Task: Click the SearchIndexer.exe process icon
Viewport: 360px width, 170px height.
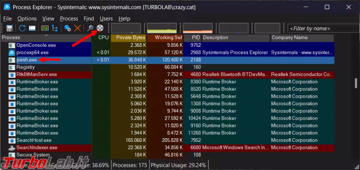Action: point(12,148)
